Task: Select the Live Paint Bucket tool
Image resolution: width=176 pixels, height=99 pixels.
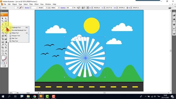Action: pos(2,48)
